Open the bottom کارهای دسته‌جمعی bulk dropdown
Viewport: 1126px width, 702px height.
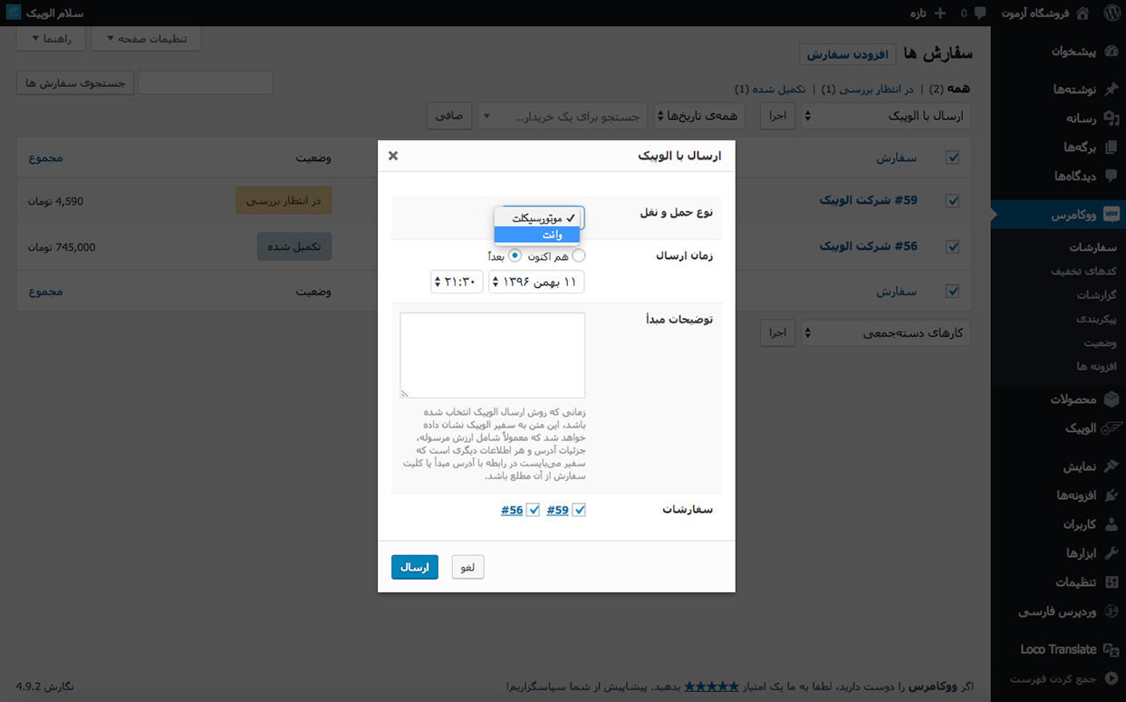click(885, 333)
